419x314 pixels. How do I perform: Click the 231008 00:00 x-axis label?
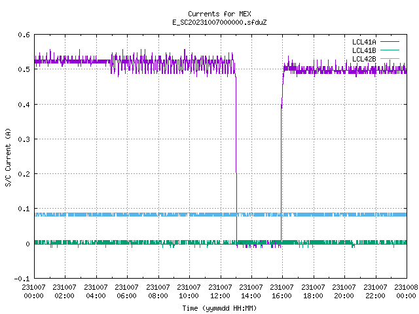tap(406, 291)
